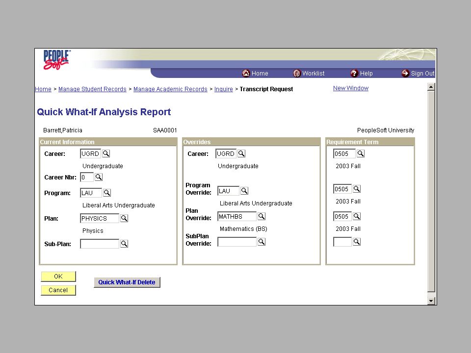471x353 pixels.
Task: Click the Home icon in the navigation bar
Action: [246, 73]
